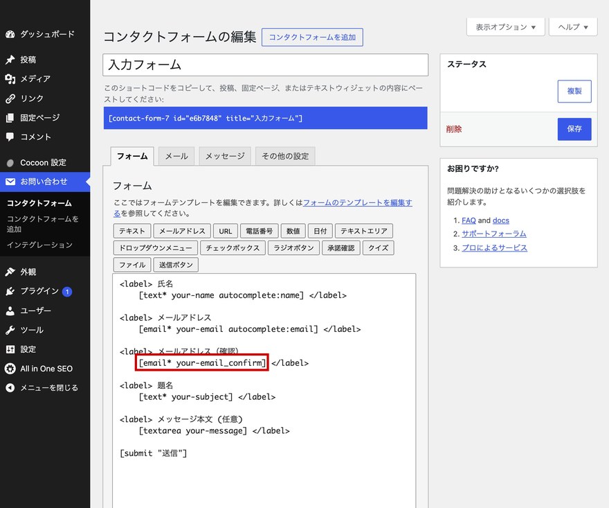Insert a URL tag
The image size is (609, 508).
[x=226, y=231]
